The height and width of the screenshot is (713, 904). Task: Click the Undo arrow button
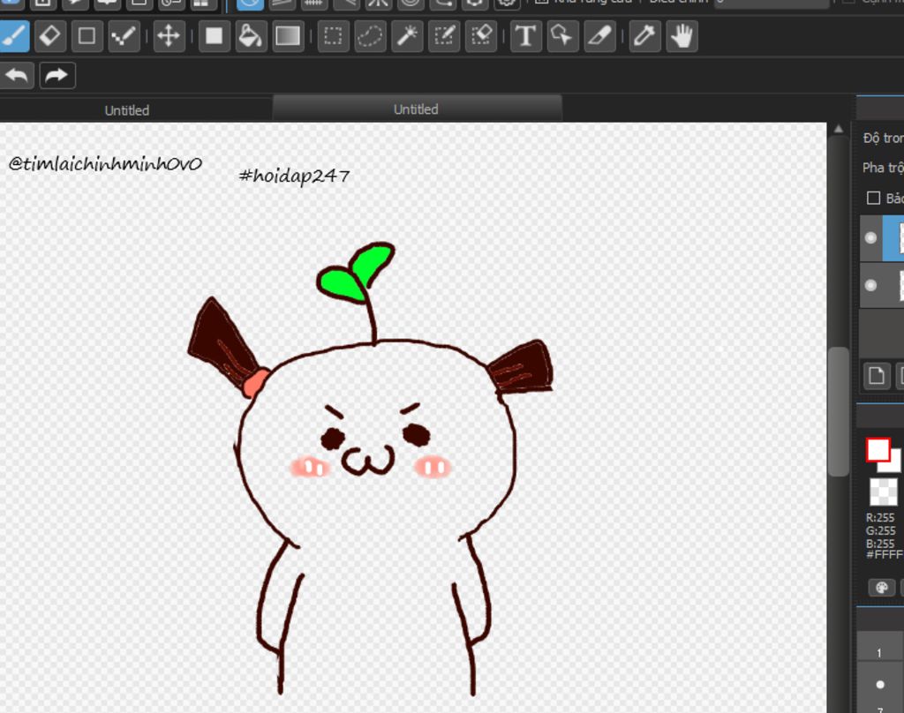click(17, 75)
